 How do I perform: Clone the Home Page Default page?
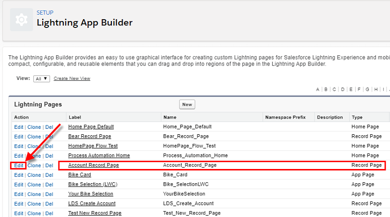pos(34,127)
